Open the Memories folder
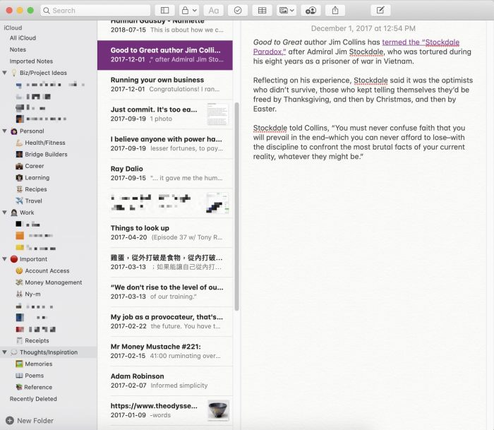 38,364
